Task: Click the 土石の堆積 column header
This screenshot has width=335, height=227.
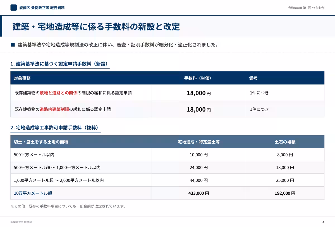Action: pyautogui.click(x=285, y=142)
